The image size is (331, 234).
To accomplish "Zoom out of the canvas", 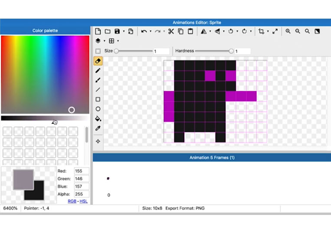I will click(298, 31).
